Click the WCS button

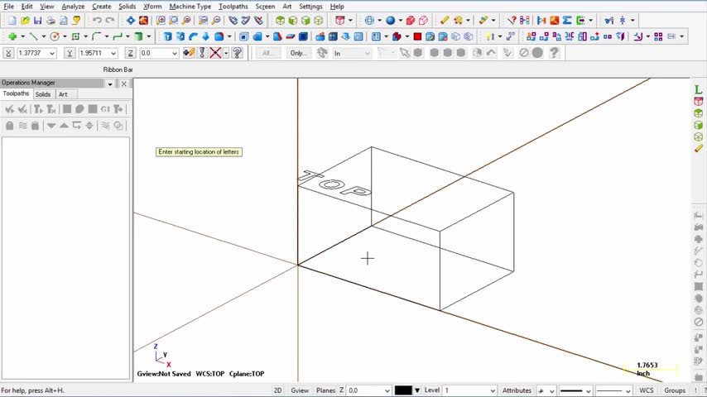(646, 390)
